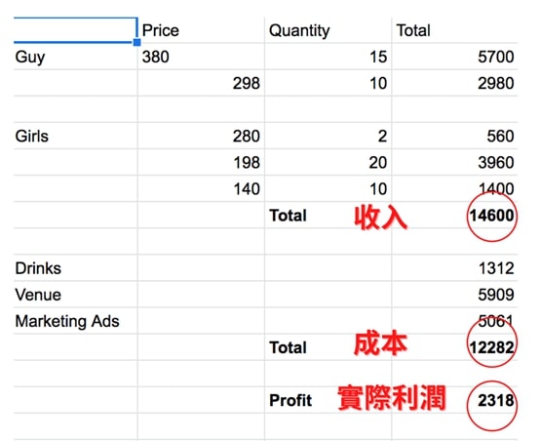Select the cell with total 3960
The height and width of the screenshot is (441, 540).
(x=454, y=162)
